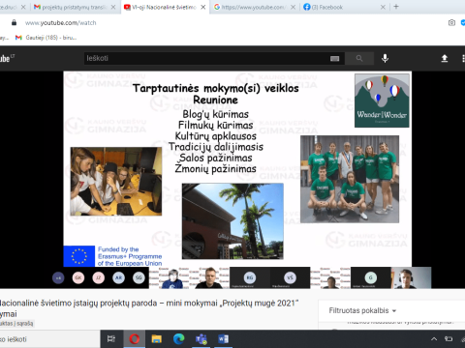Image resolution: width=465 pixels, height=348 pixels.
Task: Close the VI-oji Nacionalinė švietimo tab
Action: point(203,7)
